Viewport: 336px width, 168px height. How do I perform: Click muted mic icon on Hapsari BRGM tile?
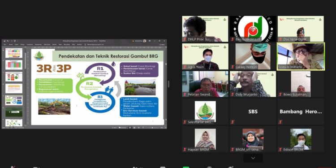tap(185, 149)
